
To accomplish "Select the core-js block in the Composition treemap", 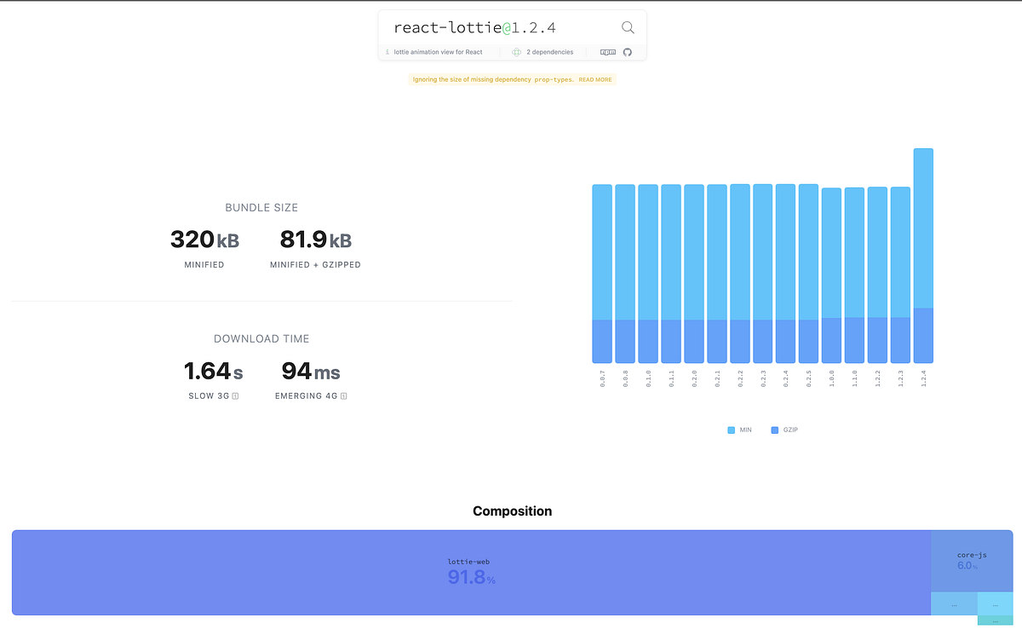I will tap(971, 559).
